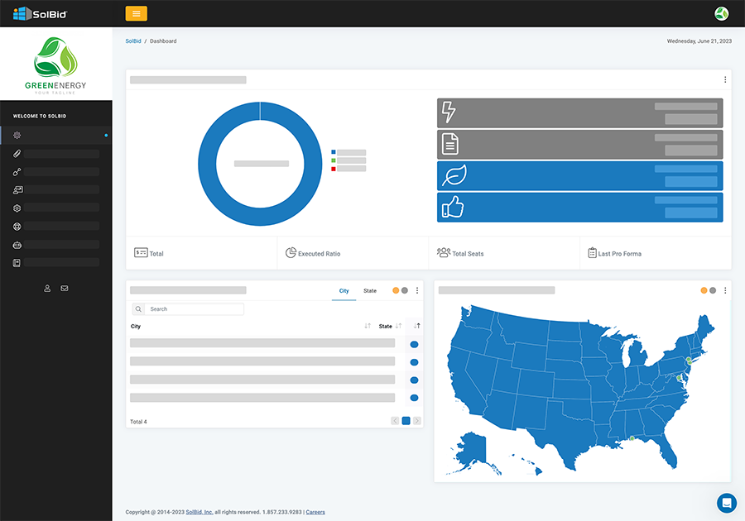
Task: Click the envelope messages icon in the sidebar
Action: 65,289
